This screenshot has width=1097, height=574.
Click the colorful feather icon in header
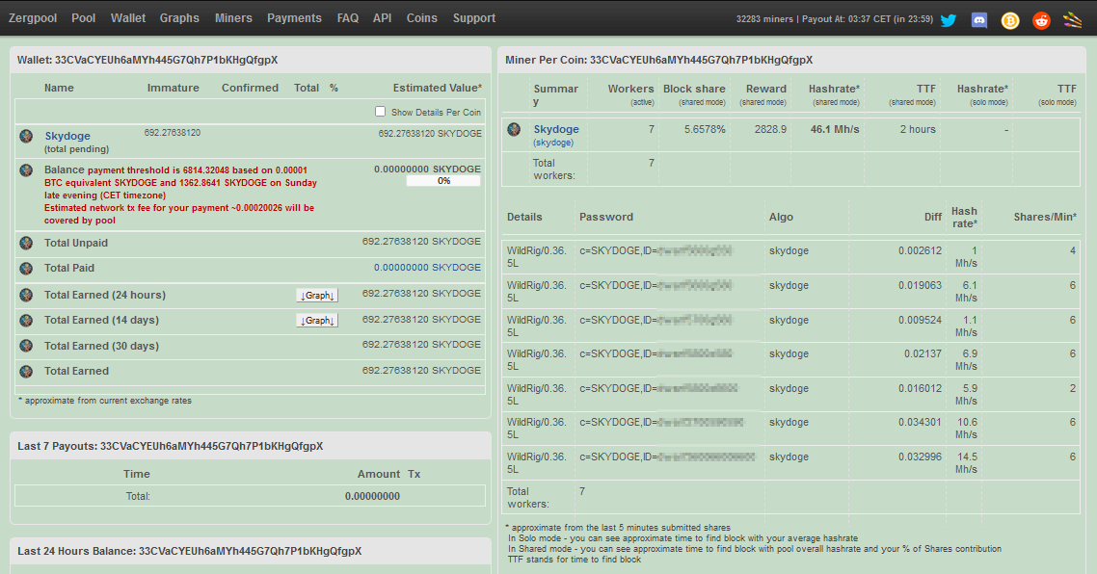[1073, 19]
